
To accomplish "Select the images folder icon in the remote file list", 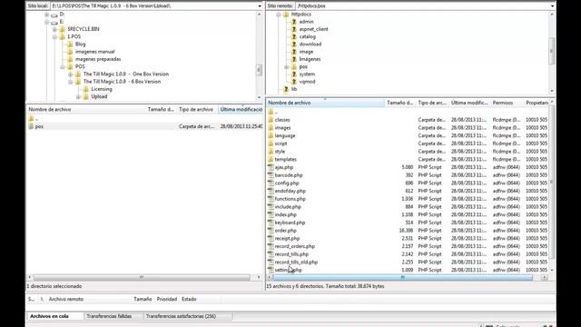I will tap(271, 127).
